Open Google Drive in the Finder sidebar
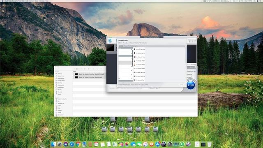Screen dimensions: 263x148 click(60, 81)
